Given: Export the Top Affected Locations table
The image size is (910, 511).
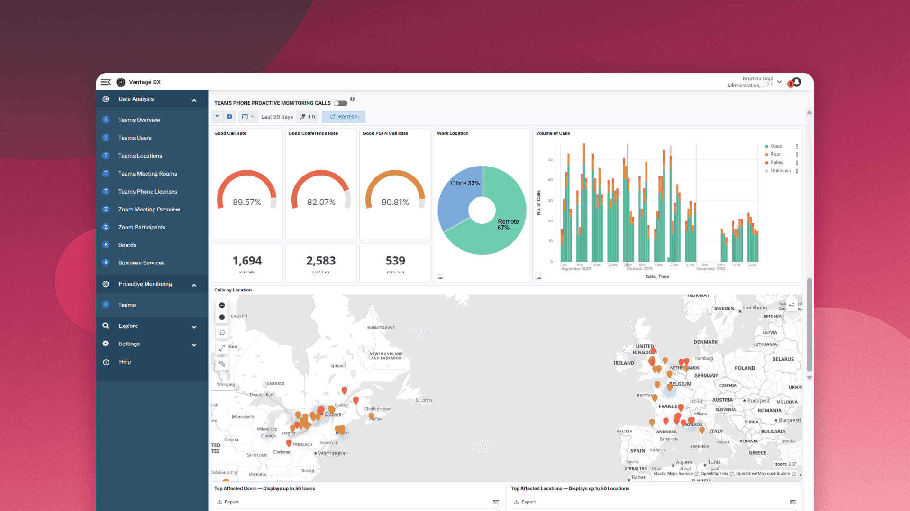Looking at the screenshot, I should [x=525, y=502].
